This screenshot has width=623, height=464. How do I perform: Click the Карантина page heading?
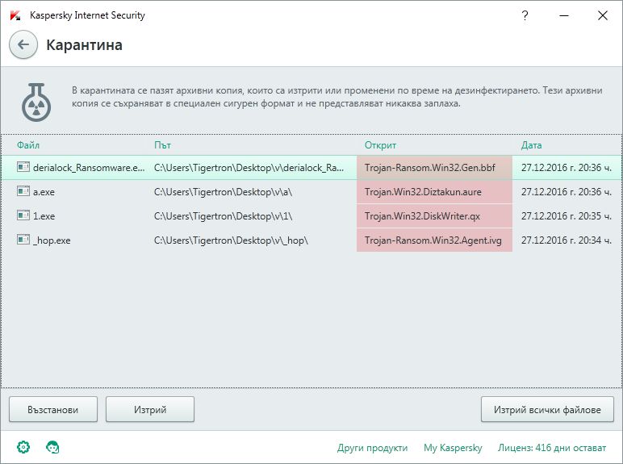click(x=84, y=45)
